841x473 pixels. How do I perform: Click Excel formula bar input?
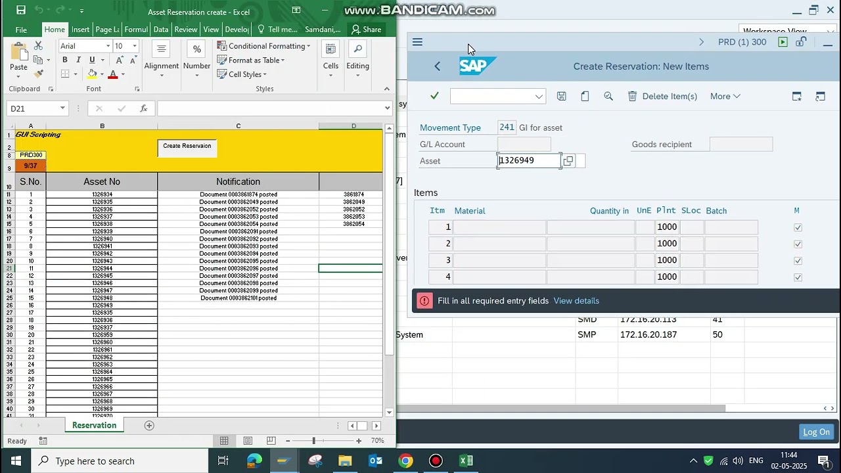[x=270, y=108]
